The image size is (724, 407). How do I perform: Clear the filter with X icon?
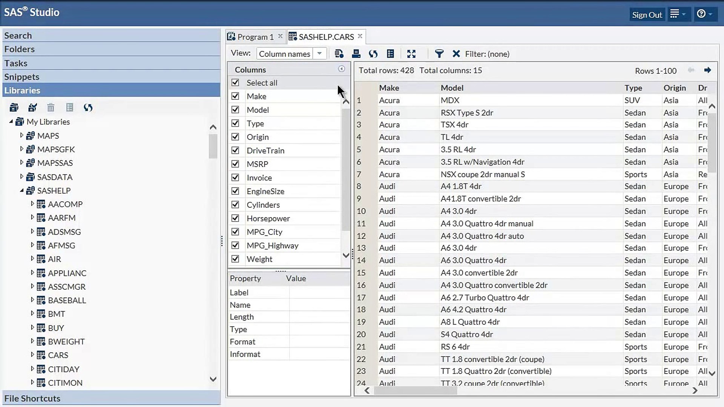[456, 54]
